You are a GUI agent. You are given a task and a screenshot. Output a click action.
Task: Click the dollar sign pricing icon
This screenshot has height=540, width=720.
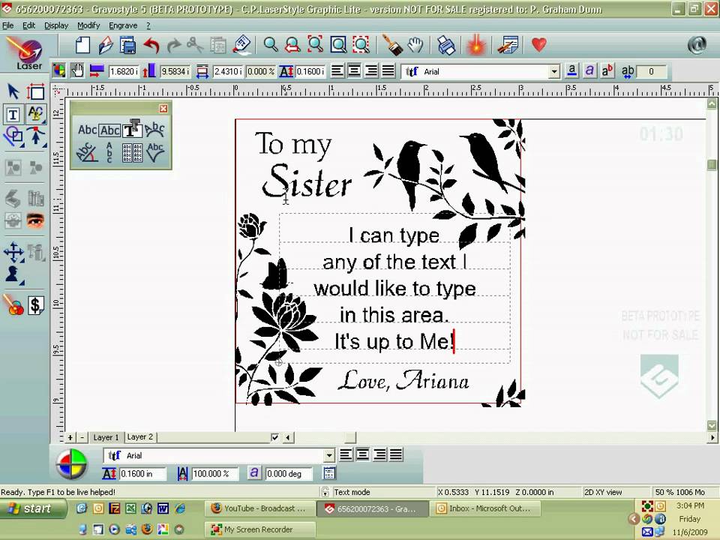tap(36, 304)
